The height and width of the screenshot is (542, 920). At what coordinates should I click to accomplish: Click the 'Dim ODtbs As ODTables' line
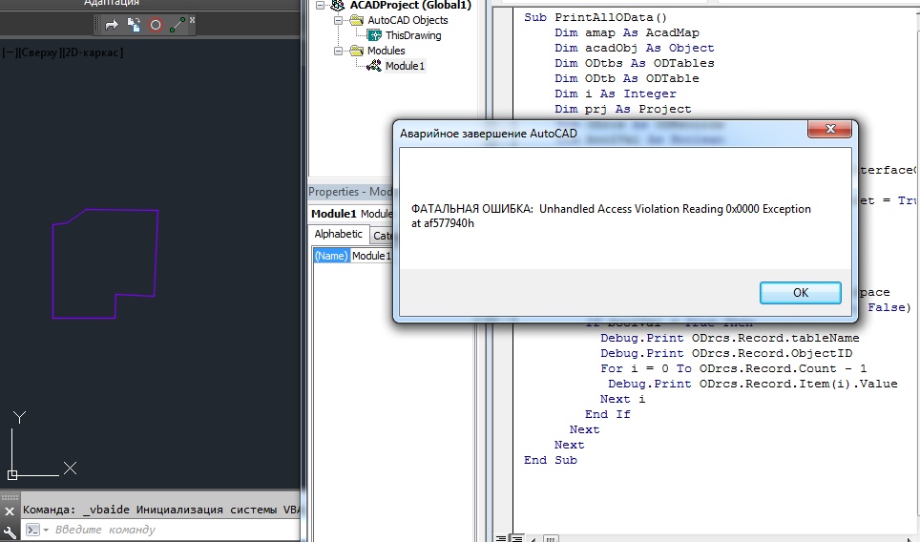click(x=635, y=63)
